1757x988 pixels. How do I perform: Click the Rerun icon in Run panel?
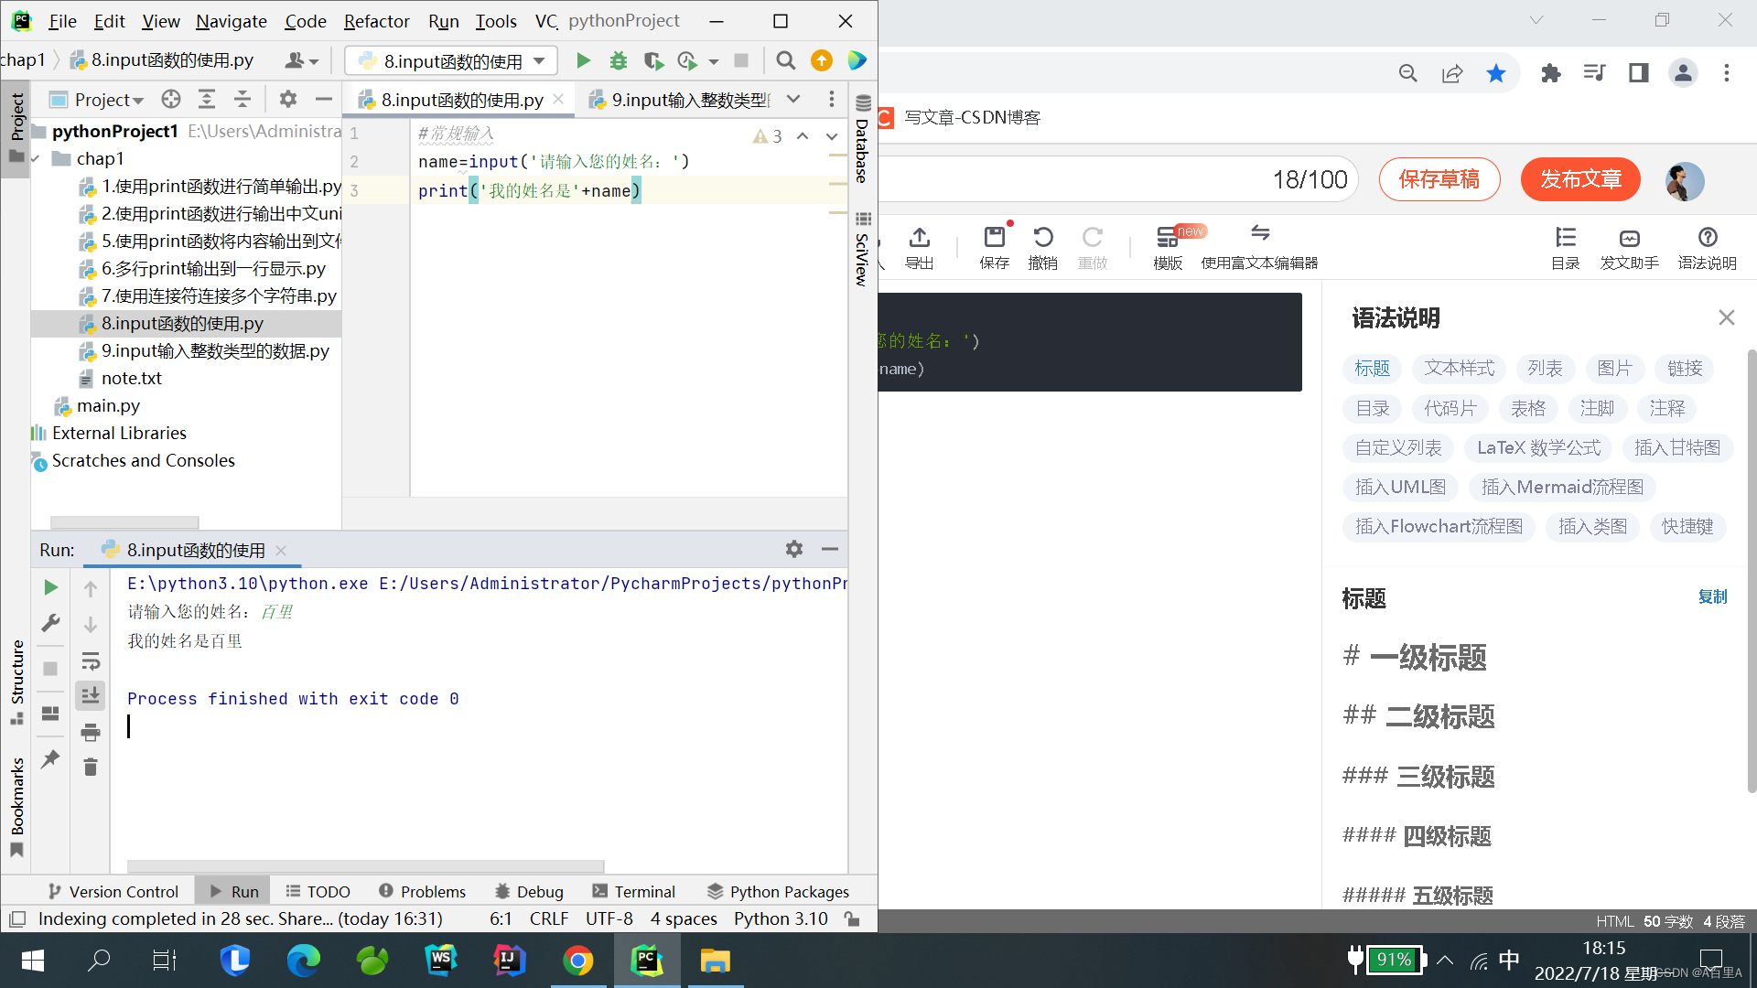pos(51,587)
